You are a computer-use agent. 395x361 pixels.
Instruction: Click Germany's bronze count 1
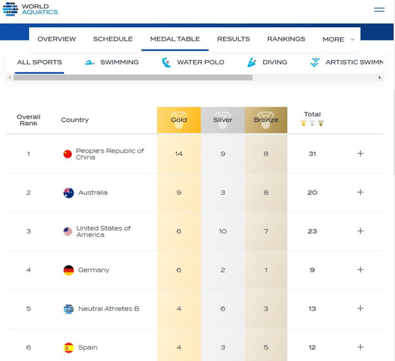pos(266,270)
